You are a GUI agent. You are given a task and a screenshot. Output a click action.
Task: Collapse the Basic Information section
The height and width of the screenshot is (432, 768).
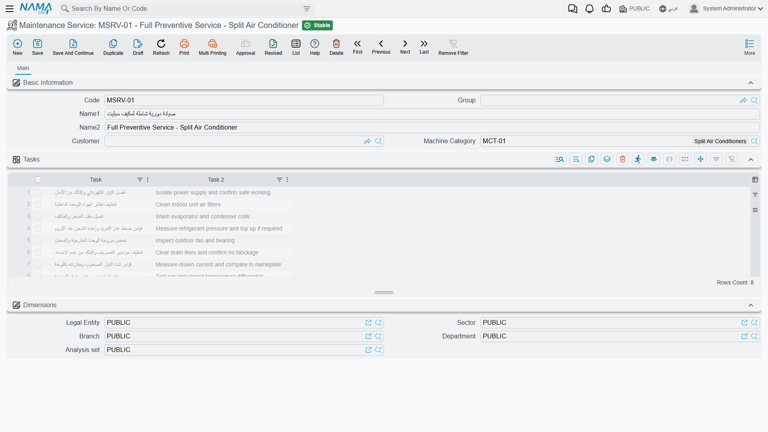pos(751,83)
